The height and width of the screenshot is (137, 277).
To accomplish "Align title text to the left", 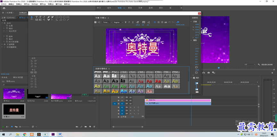I will [x=155, y=22].
